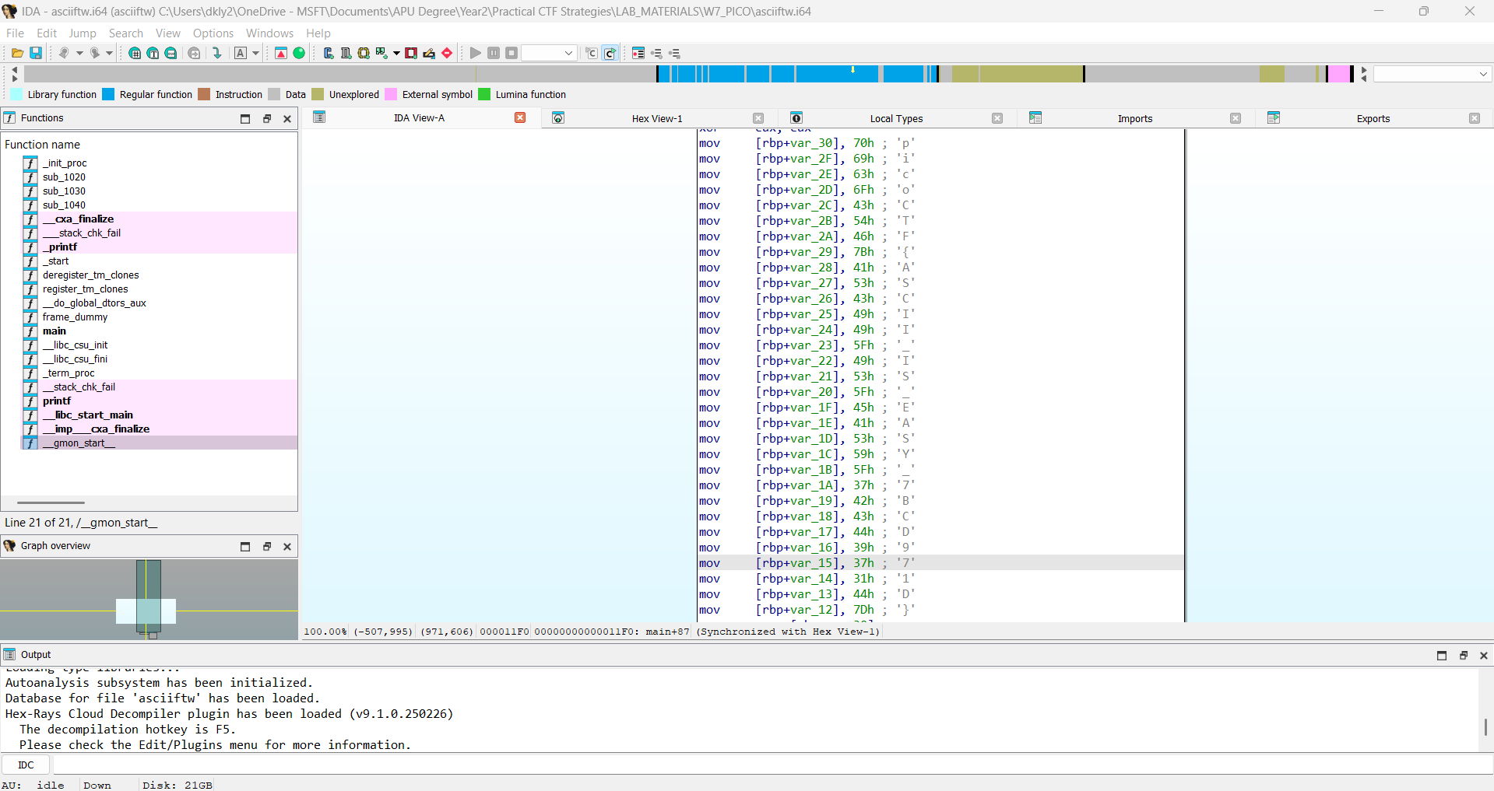Undock the Functions panel with its float button
Viewport: 1494px width, 791px height.
tap(267, 118)
